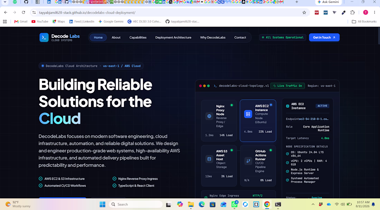Open the Chrome profile avatar

(365, 12)
